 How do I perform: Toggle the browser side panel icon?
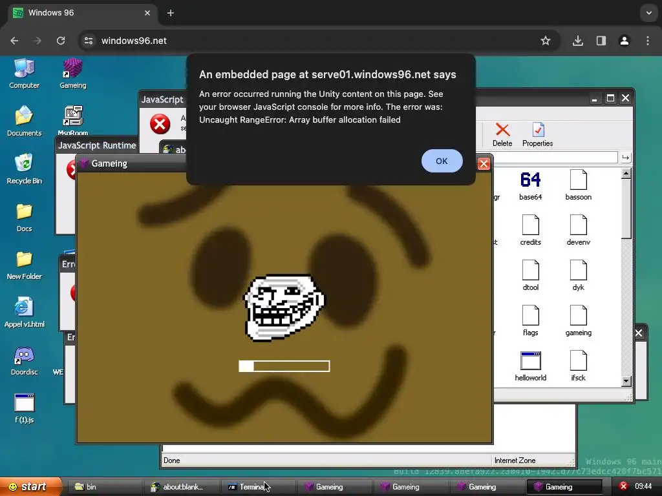(601, 41)
